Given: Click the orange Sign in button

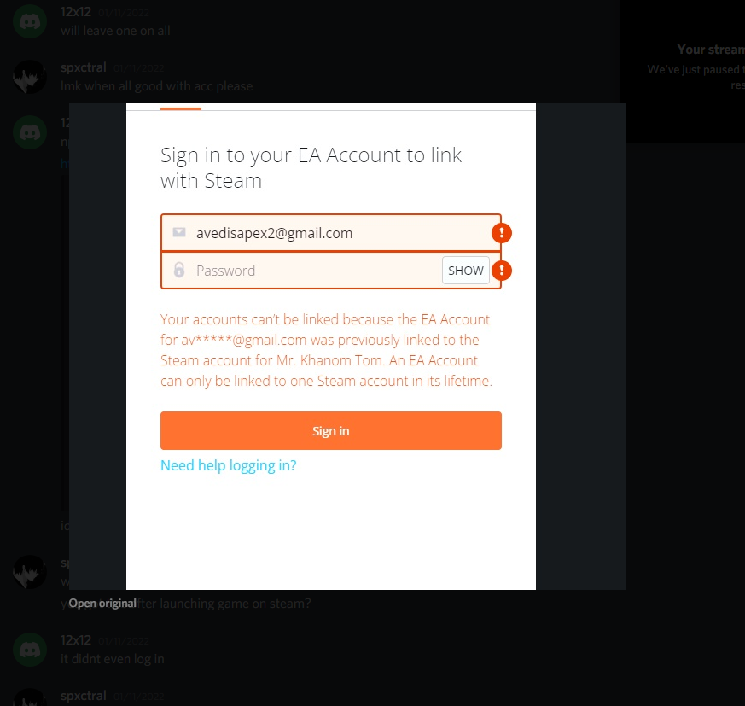Looking at the screenshot, I should pos(331,430).
